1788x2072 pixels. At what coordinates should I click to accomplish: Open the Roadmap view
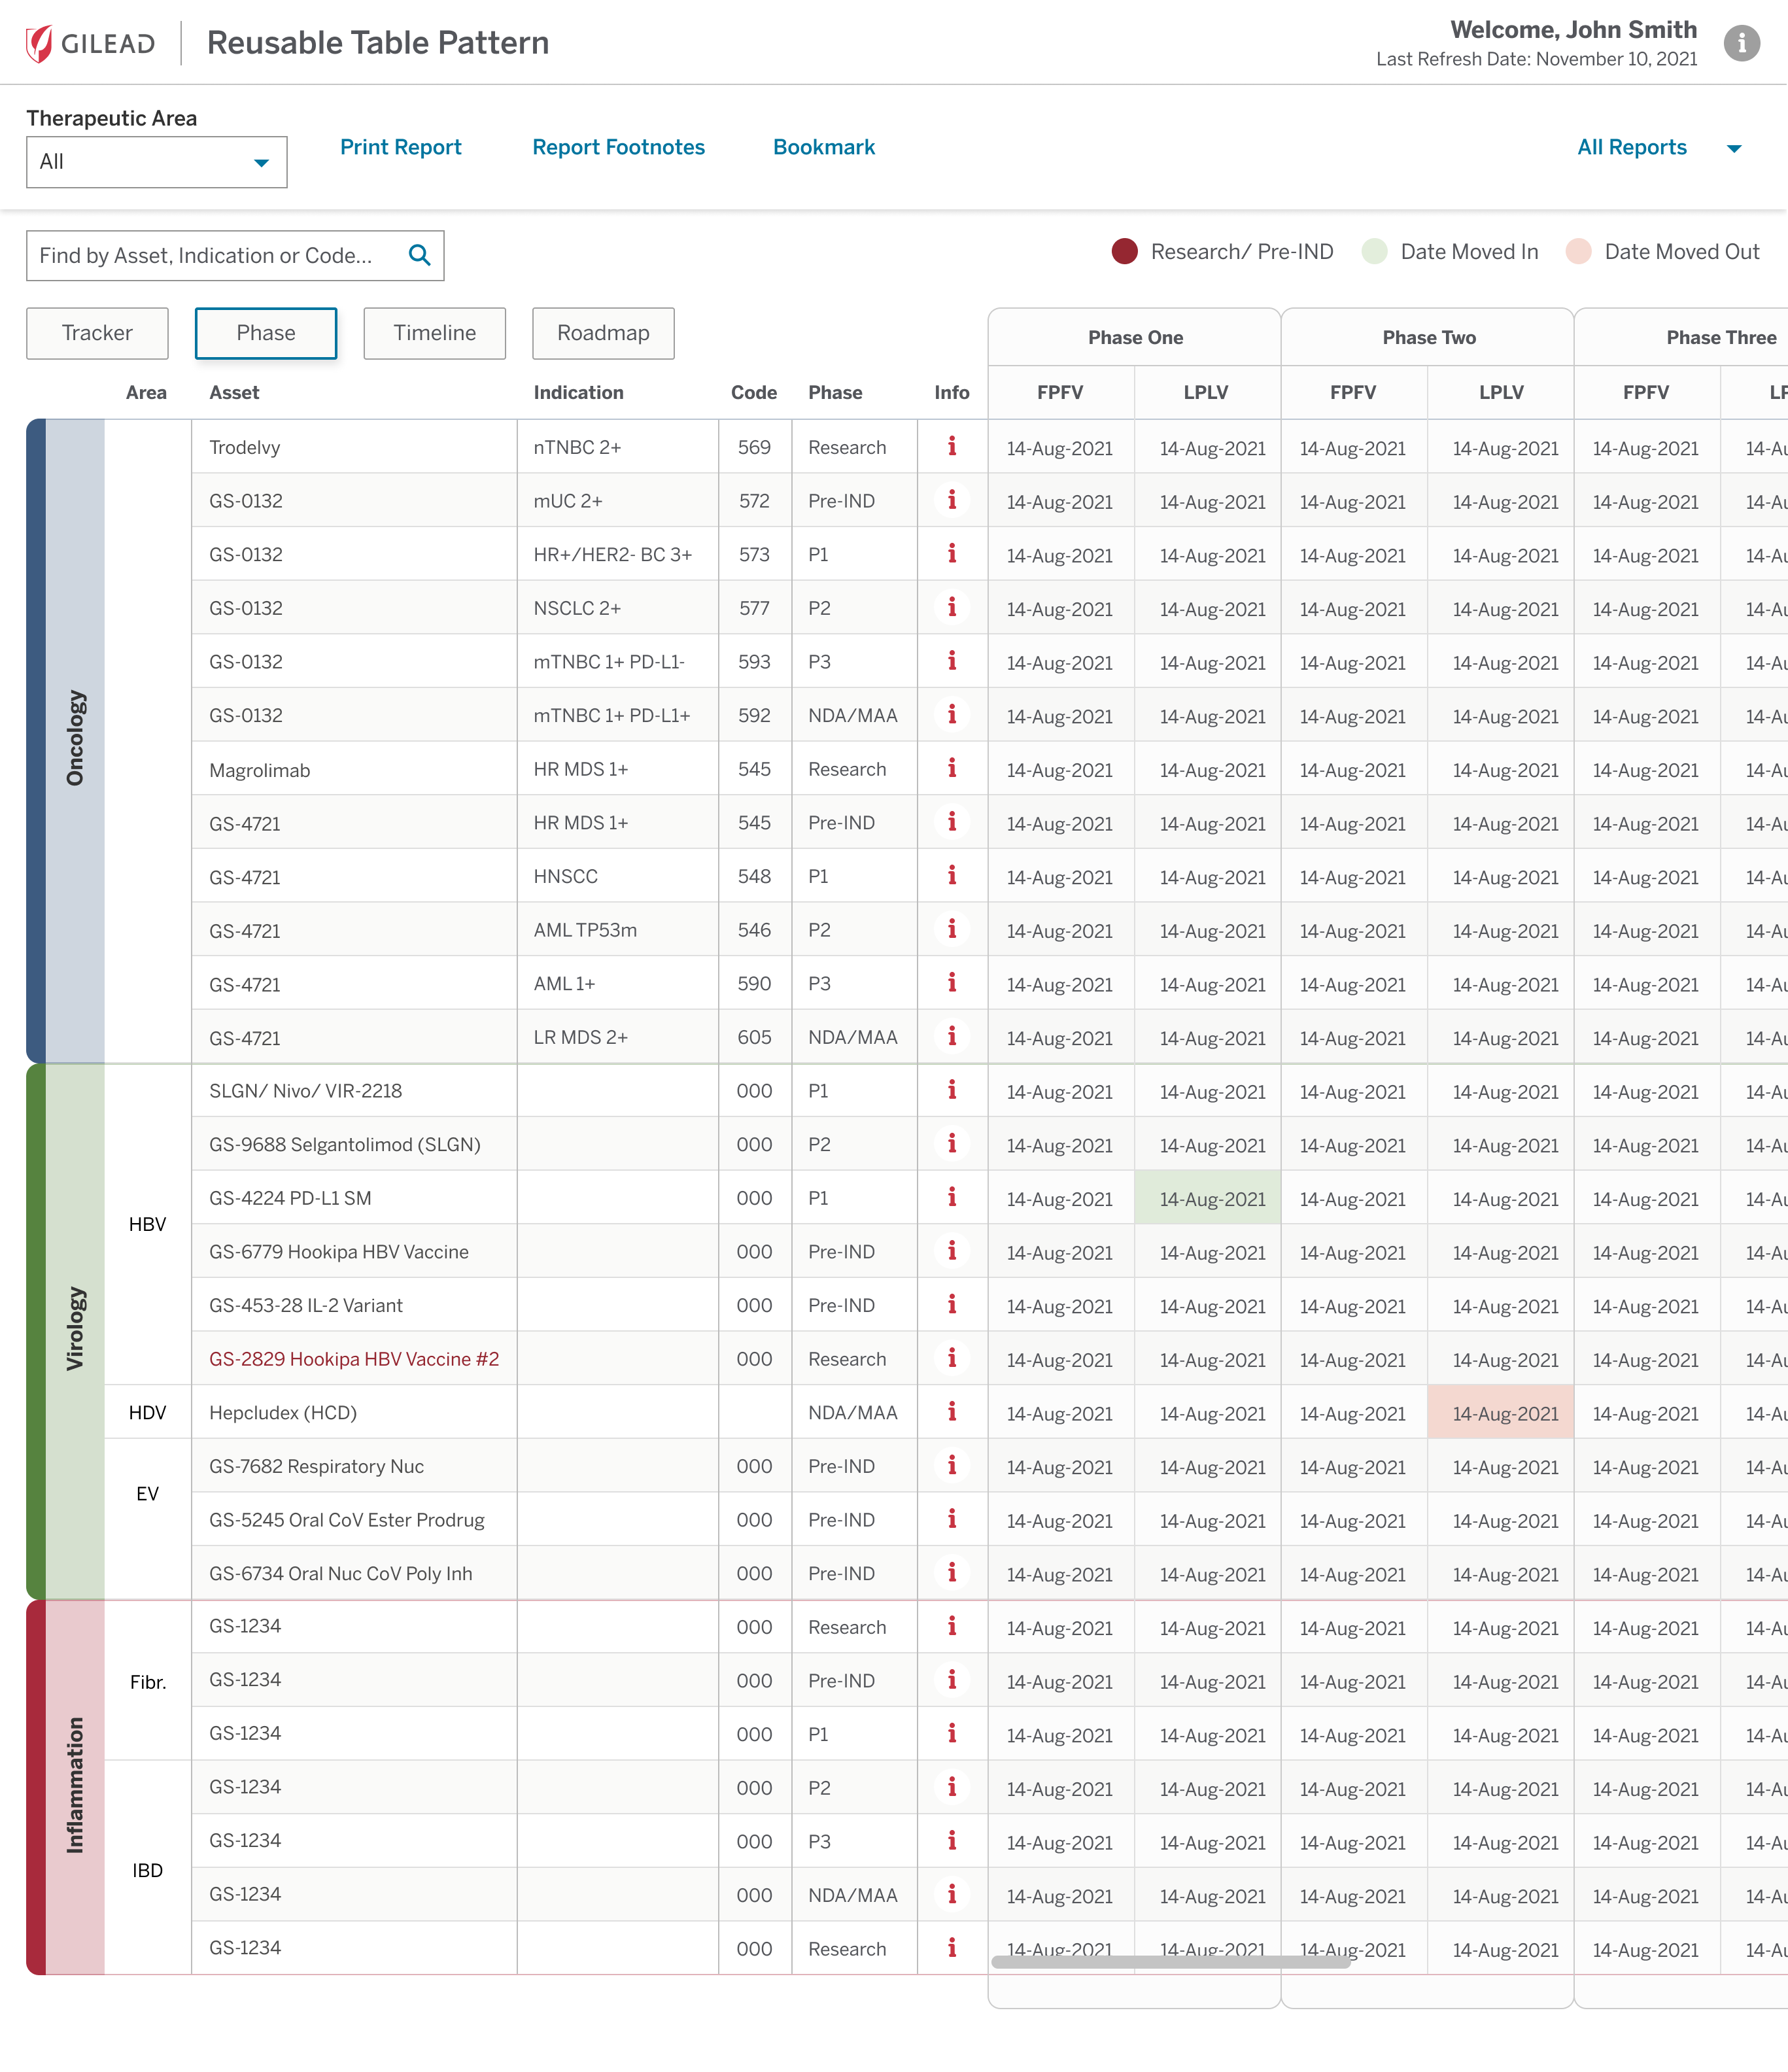click(602, 333)
